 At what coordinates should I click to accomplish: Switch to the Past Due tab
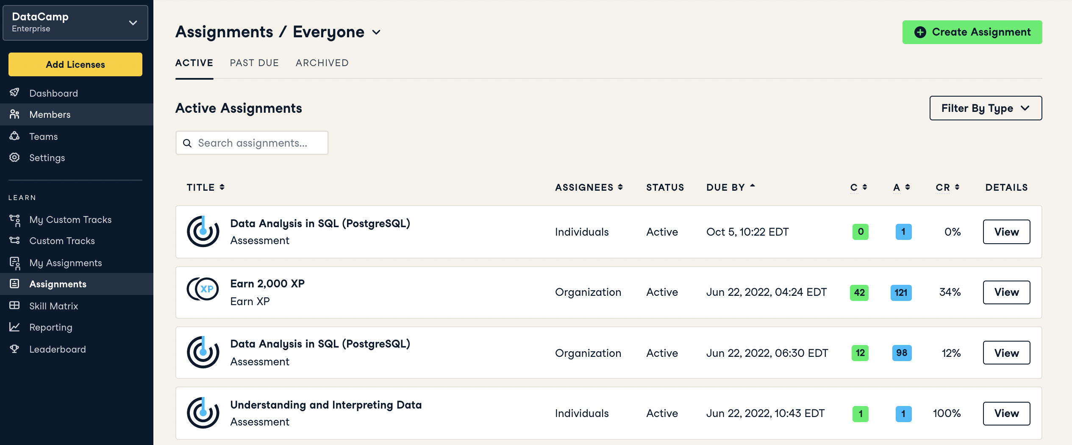pyautogui.click(x=254, y=63)
